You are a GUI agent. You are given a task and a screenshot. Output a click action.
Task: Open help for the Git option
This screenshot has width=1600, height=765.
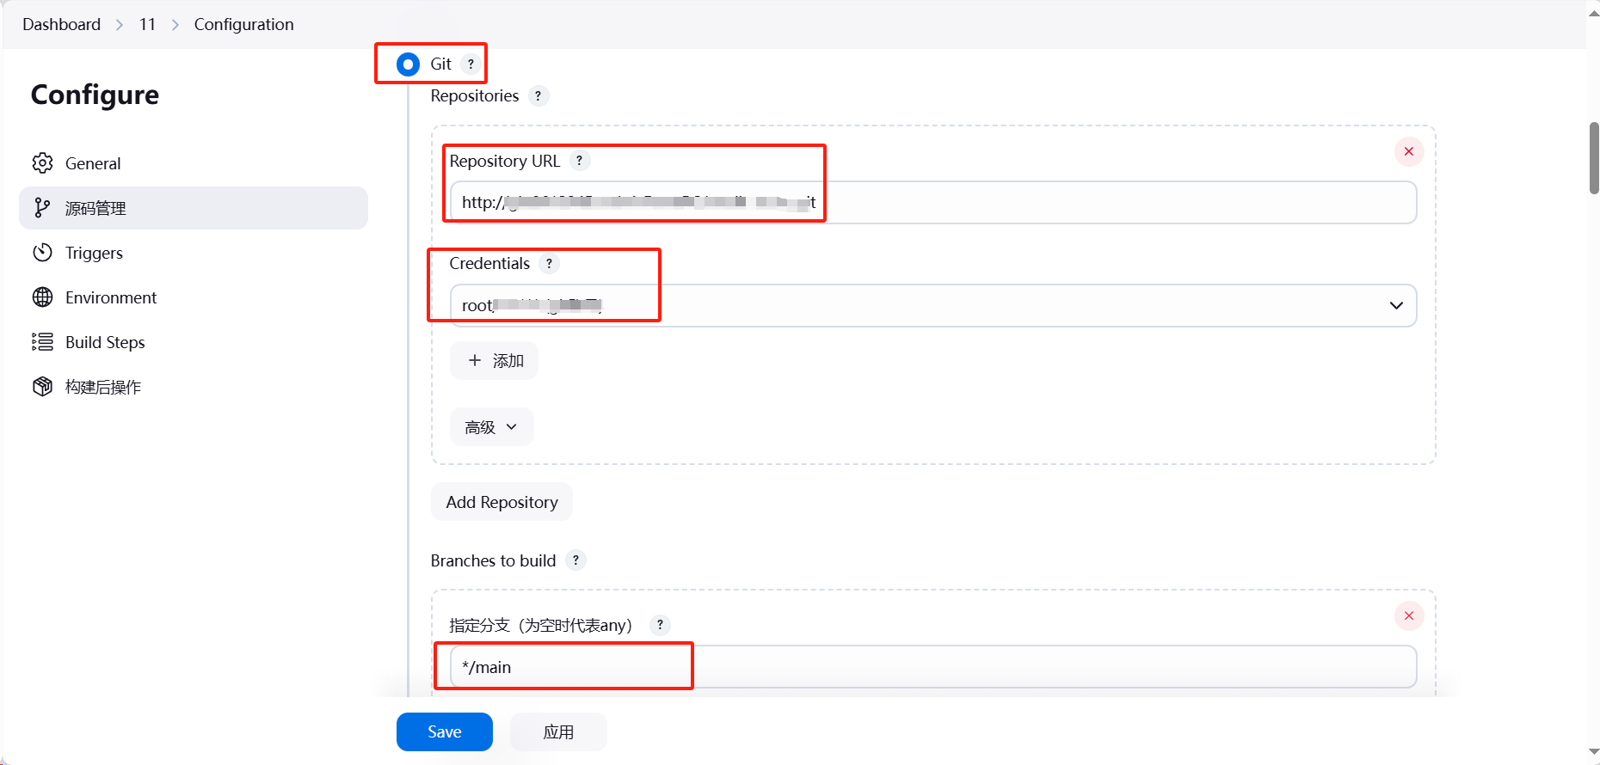[x=471, y=64]
